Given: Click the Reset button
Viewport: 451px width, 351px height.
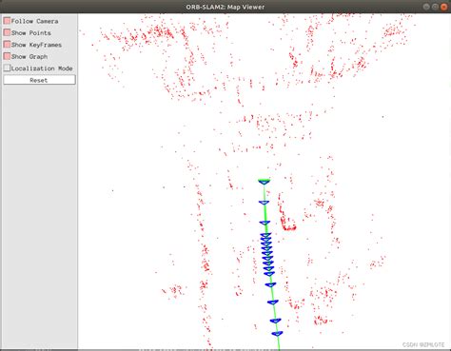Looking at the screenshot, I should (39, 80).
